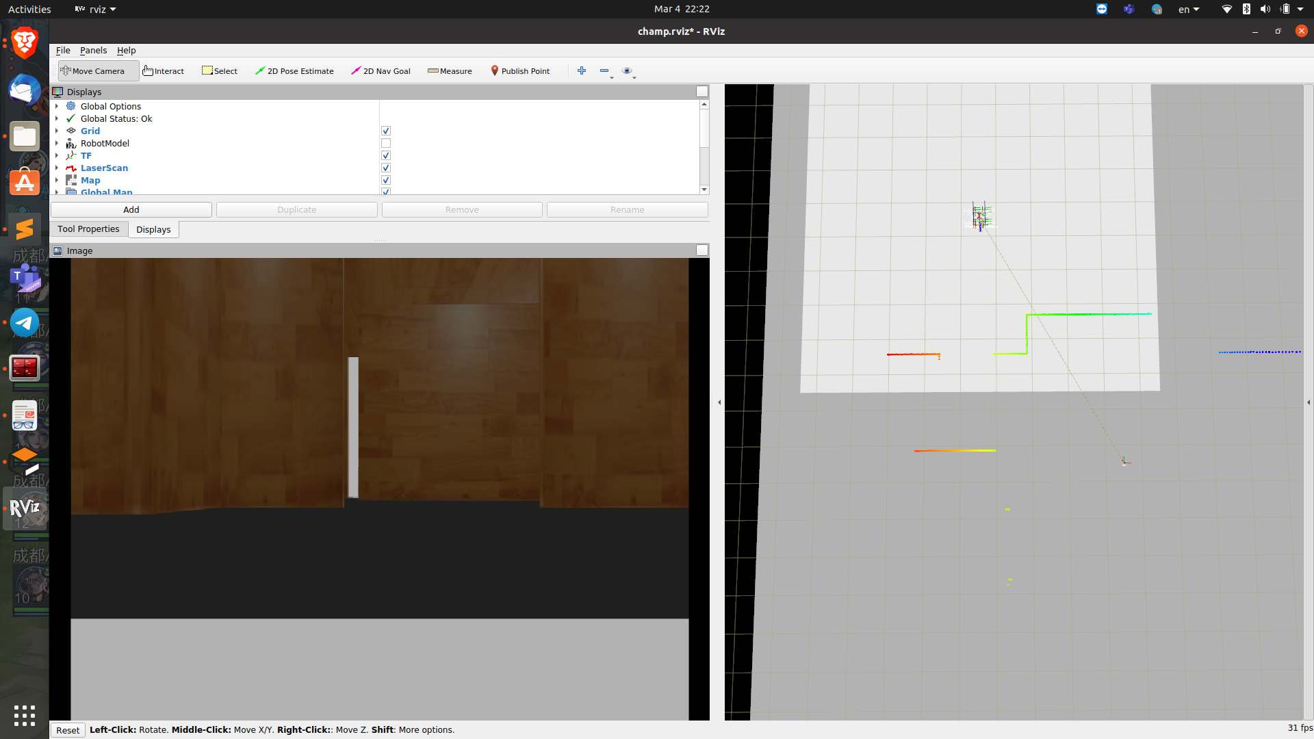Open the Panels menu
1314x739 pixels.
[93, 50]
